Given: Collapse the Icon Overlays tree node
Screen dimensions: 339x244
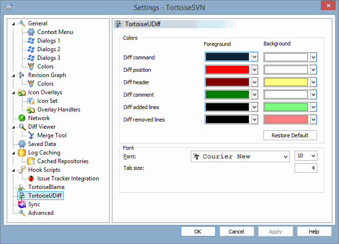Looking at the screenshot, I should click(x=13, y=93).
